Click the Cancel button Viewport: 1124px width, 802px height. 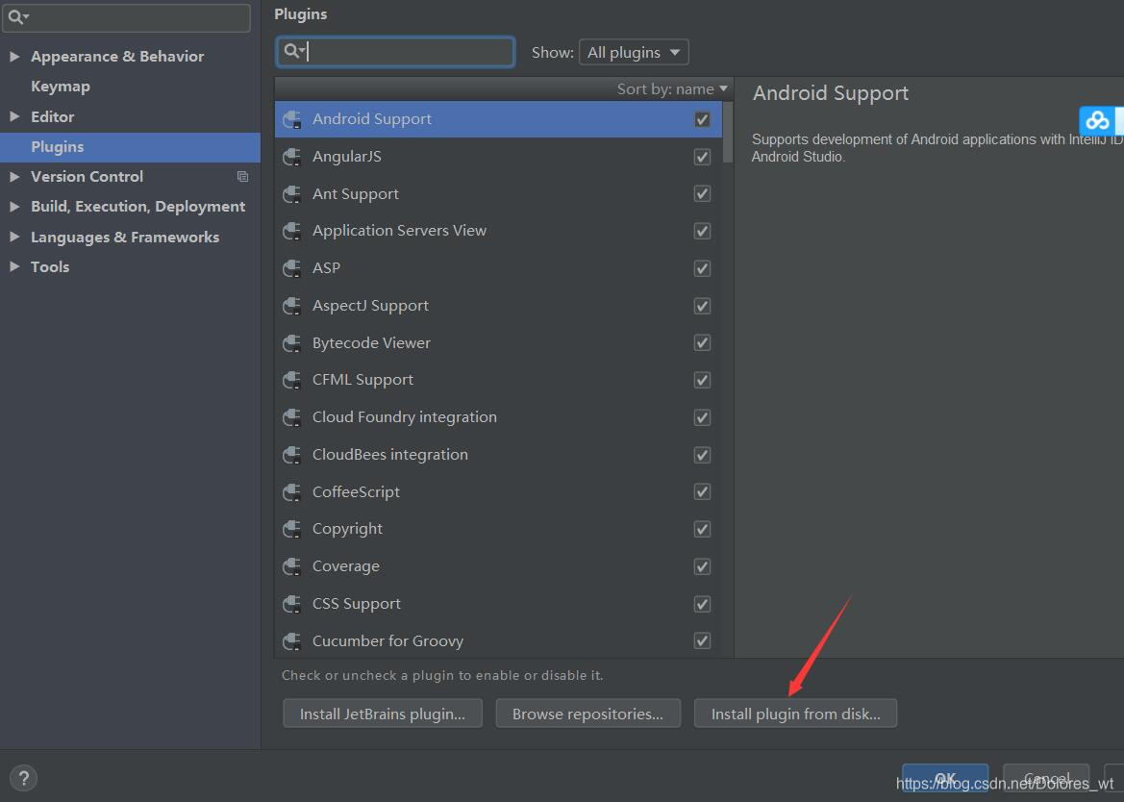point(1046,778)
